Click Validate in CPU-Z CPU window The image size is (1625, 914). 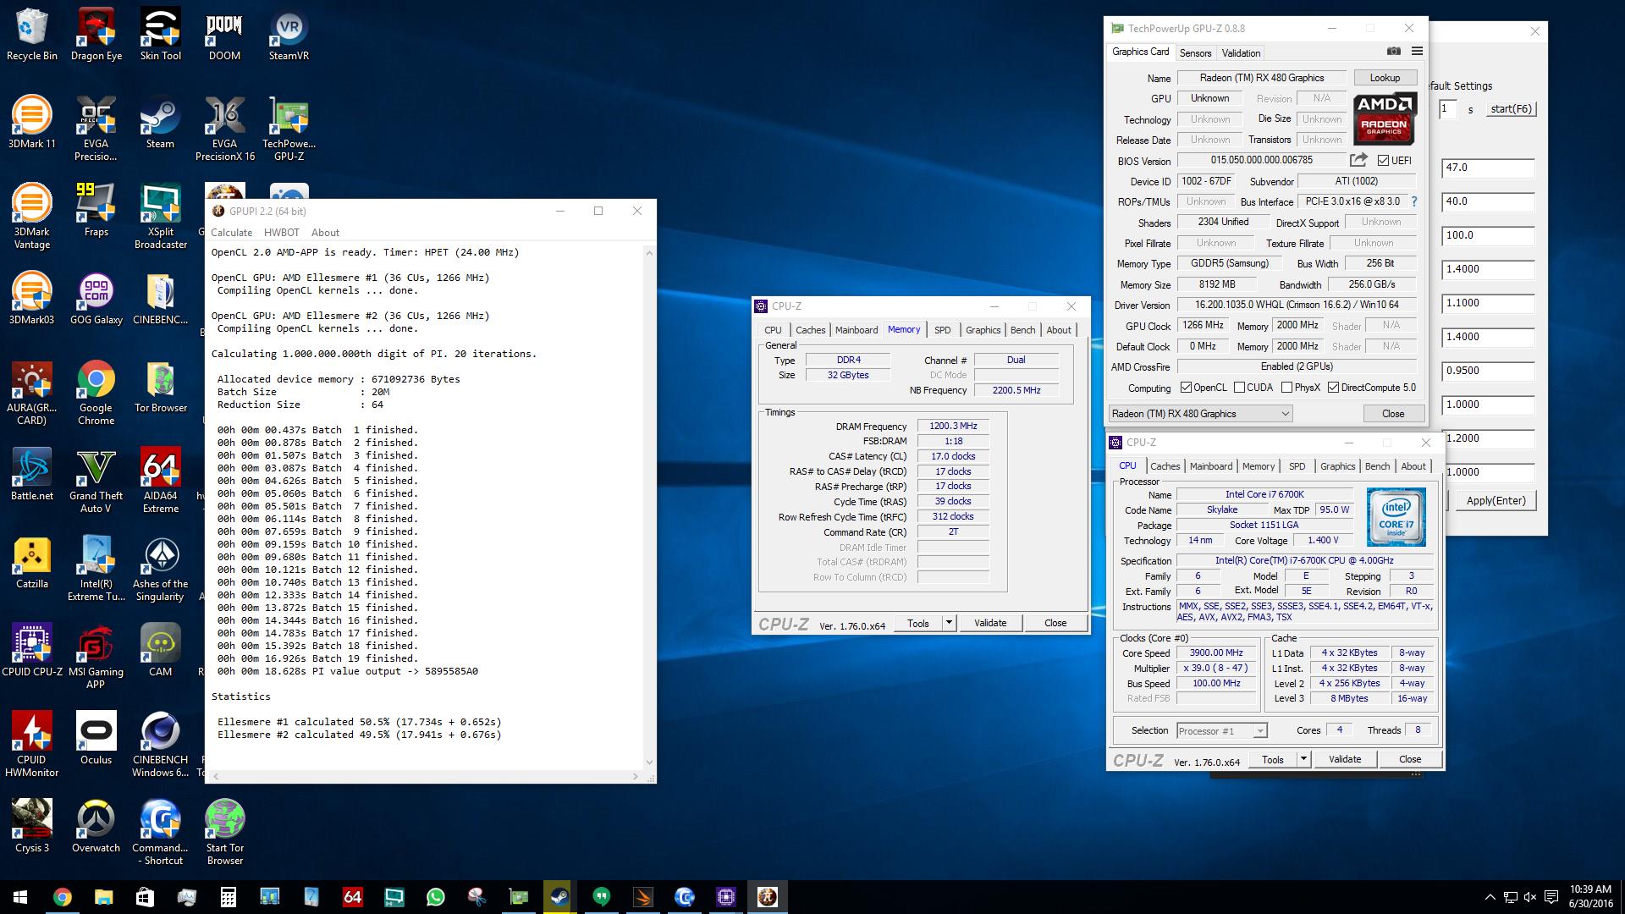coord(1345,759)
